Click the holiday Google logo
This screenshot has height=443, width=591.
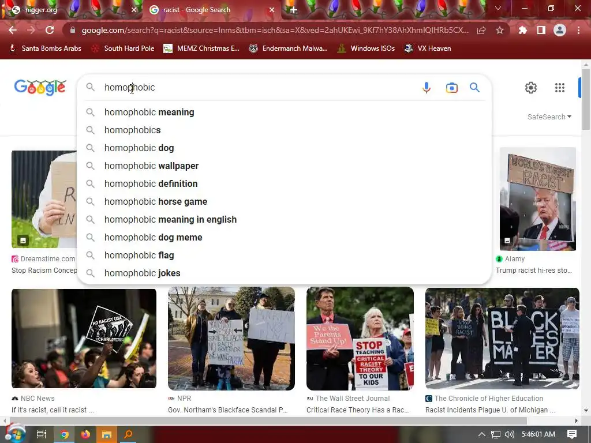point(40,88)
